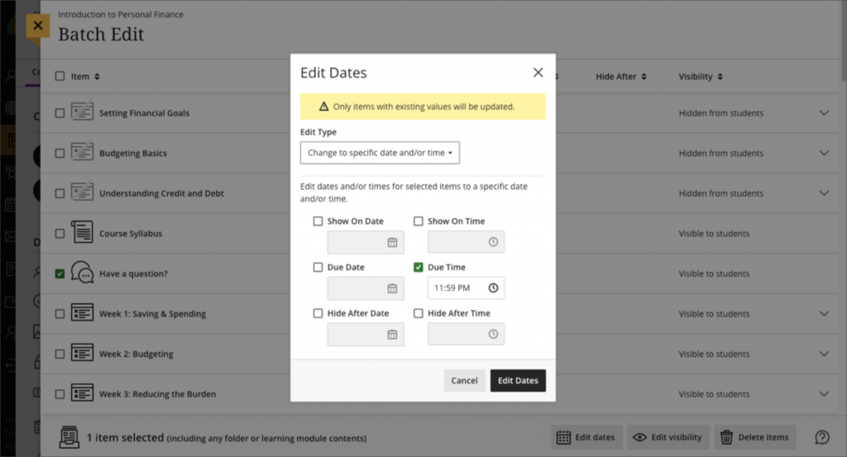Screen dimensions: 847x457
Task: Click Budgeting Basics assignment icon
Action: pos(82,151)
